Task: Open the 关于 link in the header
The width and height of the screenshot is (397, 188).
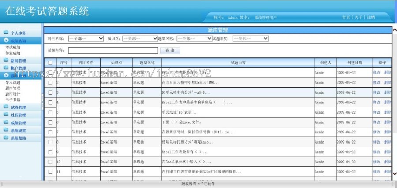Action: (358, 18)
